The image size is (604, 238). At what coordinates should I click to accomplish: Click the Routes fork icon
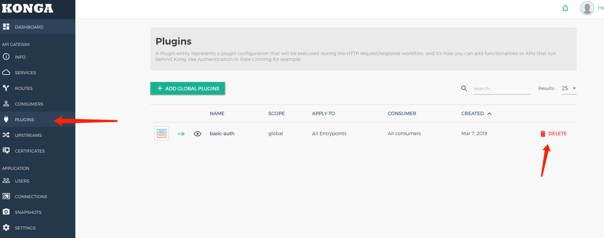pos(6,88)
